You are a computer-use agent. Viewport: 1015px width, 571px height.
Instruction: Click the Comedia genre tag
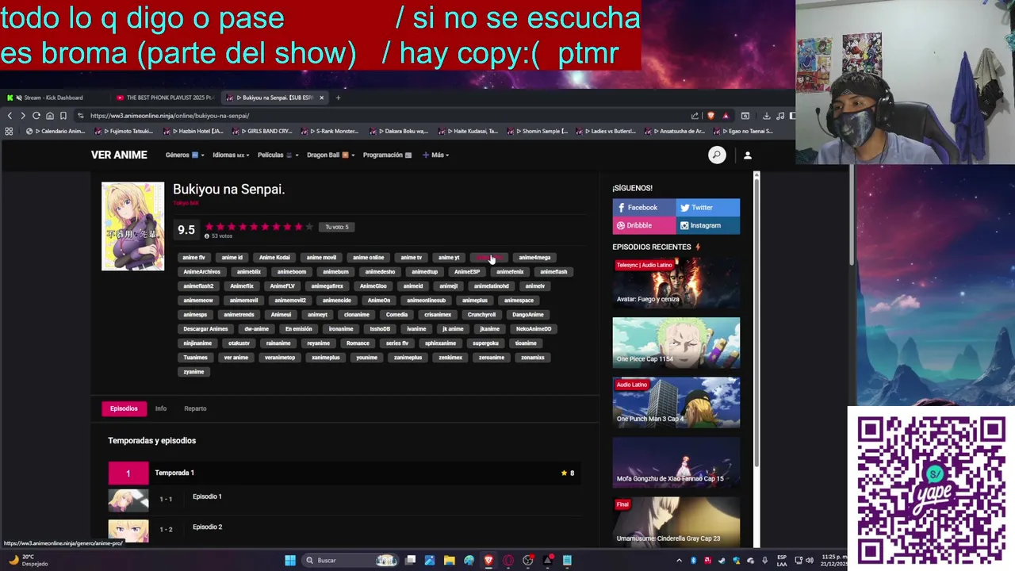(396, 315)
